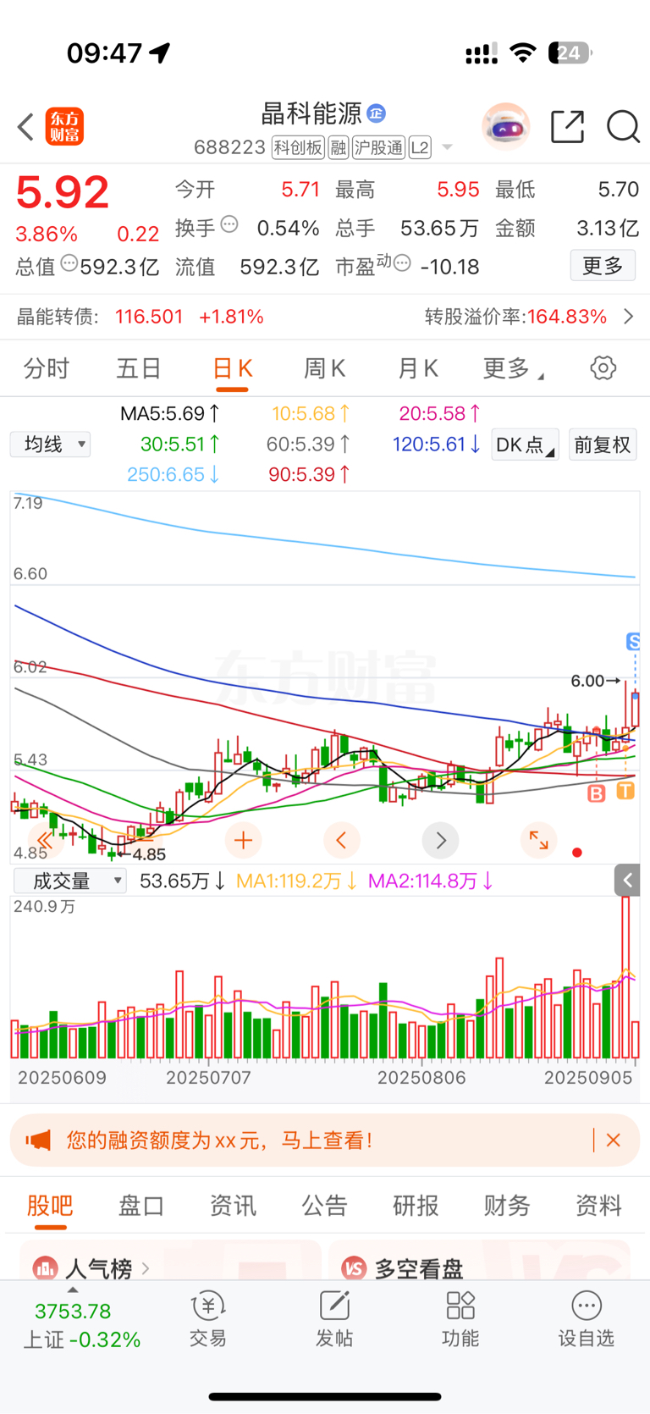650x1414 pixels.
Task: Open the 盘口 tab
Action: tap(141, 1205)
